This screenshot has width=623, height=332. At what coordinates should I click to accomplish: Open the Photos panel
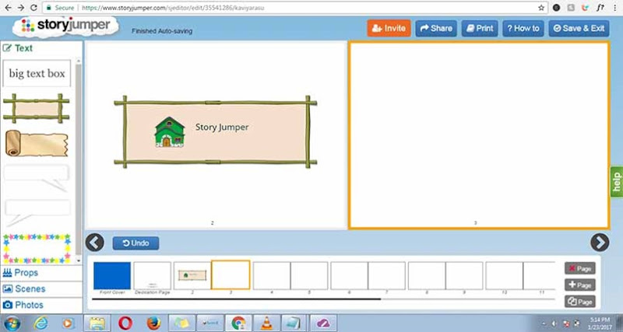click(23, 305)
